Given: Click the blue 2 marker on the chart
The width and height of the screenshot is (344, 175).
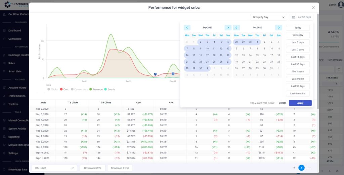Looking at the screenshot, I should click(x=173, y=74).
